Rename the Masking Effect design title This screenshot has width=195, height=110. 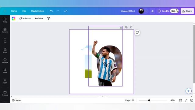[x=128, y=11]
